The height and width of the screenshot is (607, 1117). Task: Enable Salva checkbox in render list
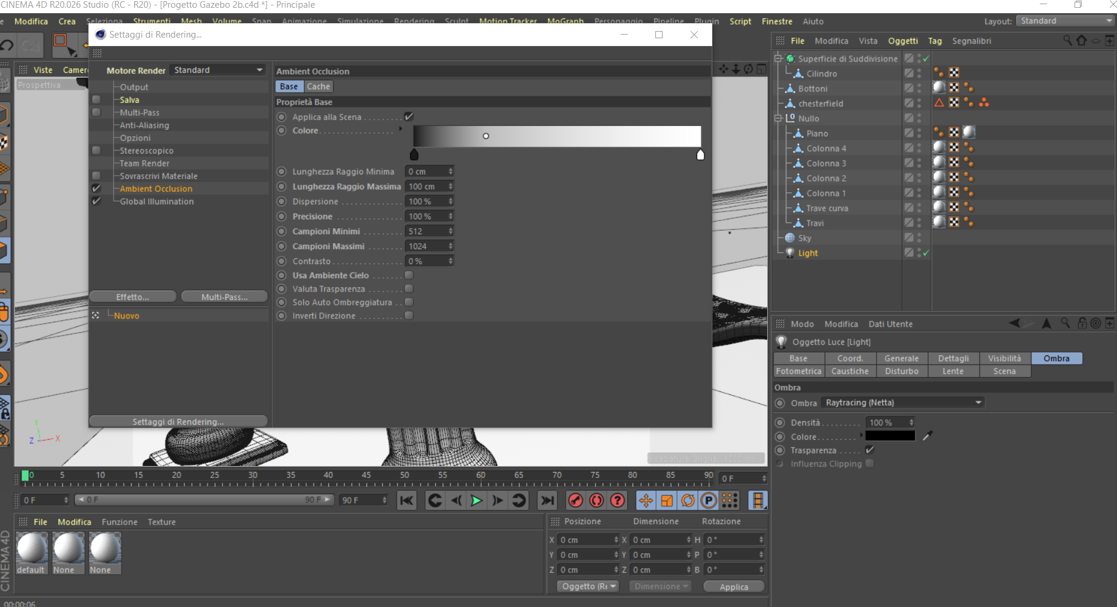click(x=96, y=100)
